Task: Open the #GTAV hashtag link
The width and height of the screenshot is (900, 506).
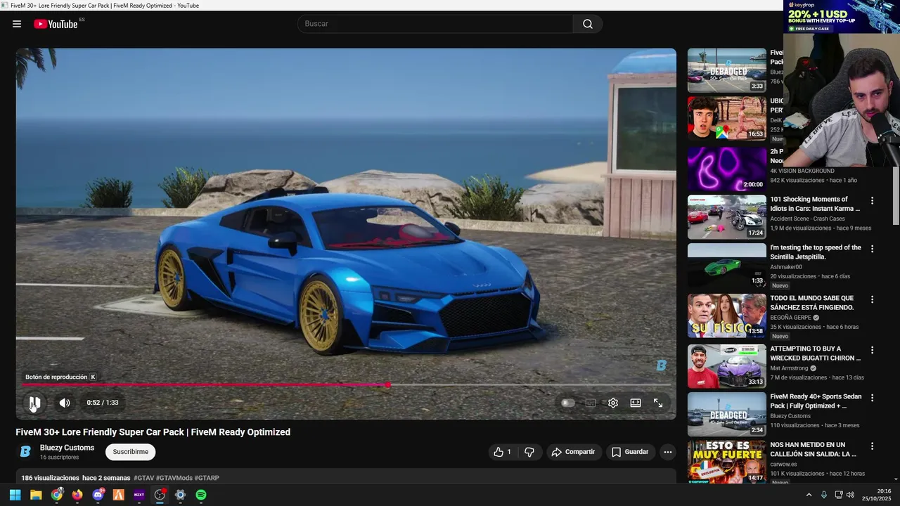Action: (x=143, y=478)
